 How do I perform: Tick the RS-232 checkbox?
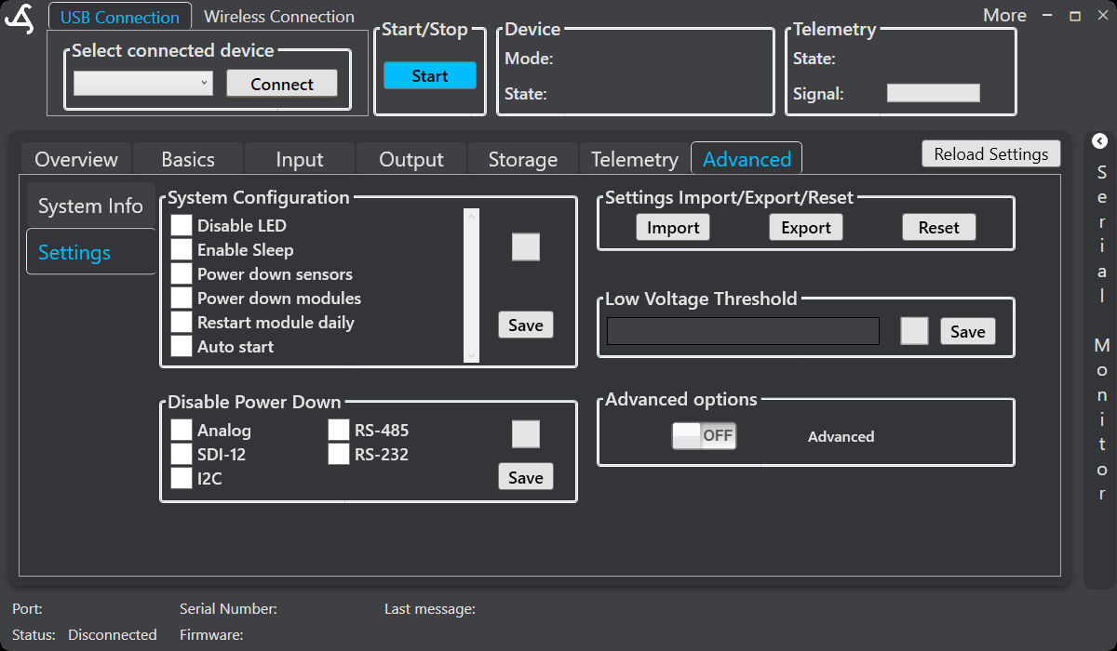[x=339, y=455]
